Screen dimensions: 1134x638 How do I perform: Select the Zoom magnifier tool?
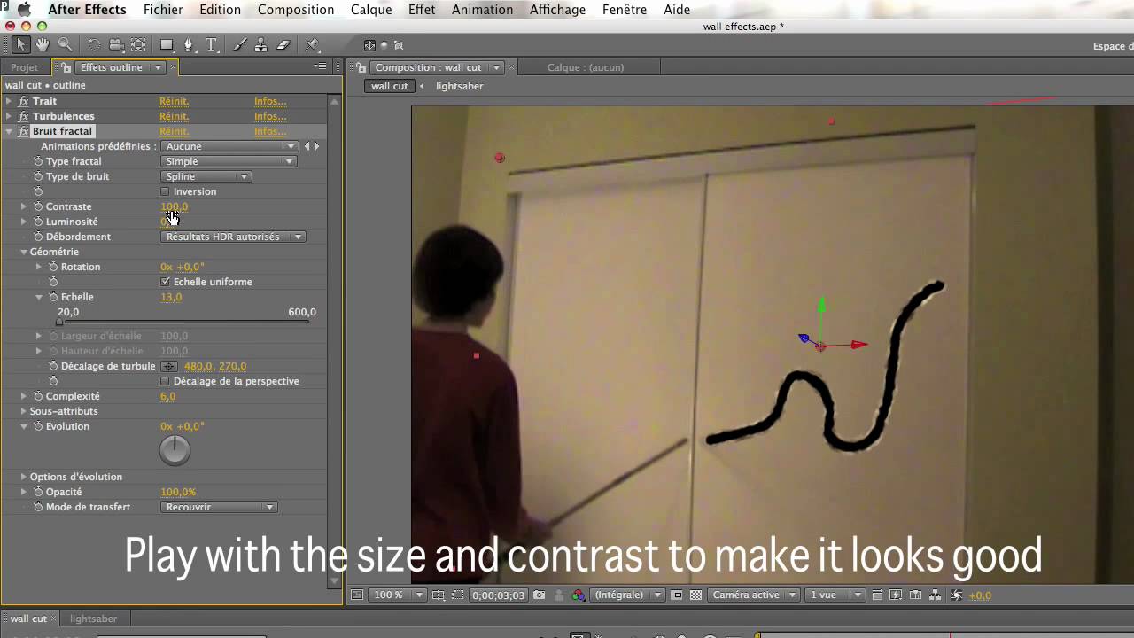(x=65, y=44)
